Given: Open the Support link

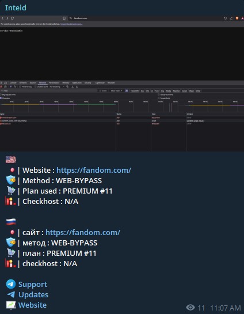Looking at the screenshot, I should [x=33, y=285].
